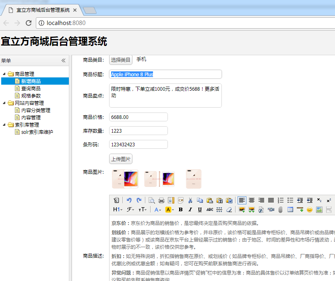Image resolution: width=335 pixels, height=281 pixels.
Task: Insert Flash content icon
Action: point(261,210)
